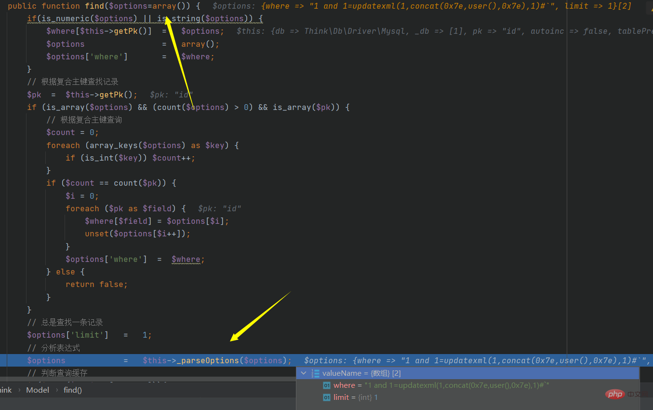Click the $count = 0; line
The width and height of the screenshot is (653, 410).
pos(72,133)
